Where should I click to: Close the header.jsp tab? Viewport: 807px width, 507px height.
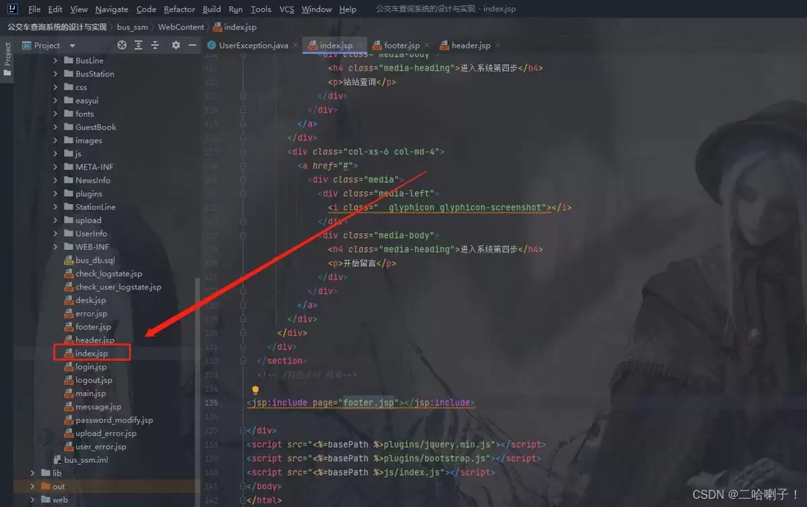[x=498, y=46]
